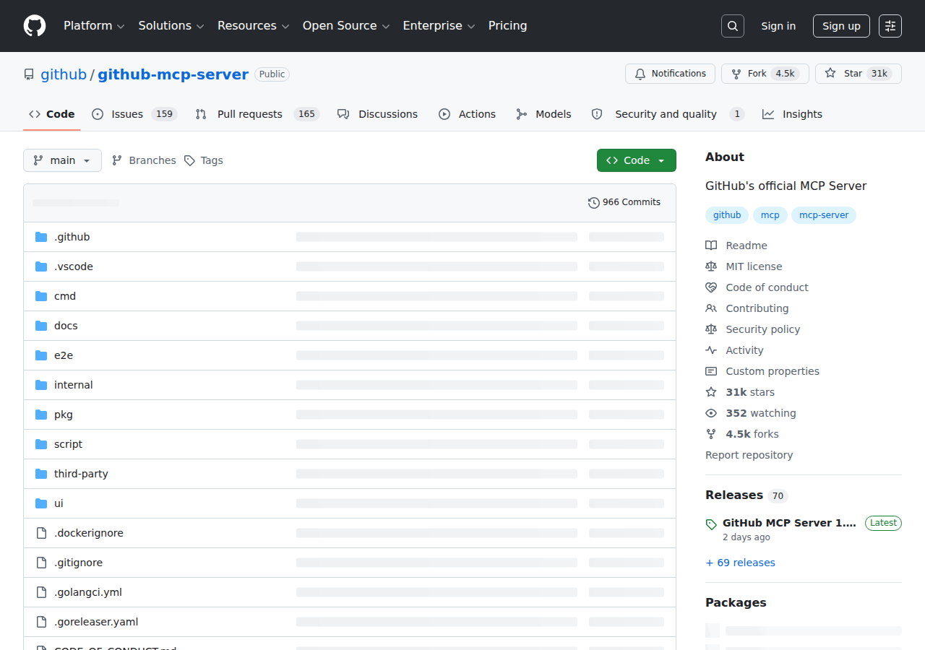Open the main branch selector dropdown
Image resolution: width=925 pixels, height=650 pixels.
tap(62, 160)
